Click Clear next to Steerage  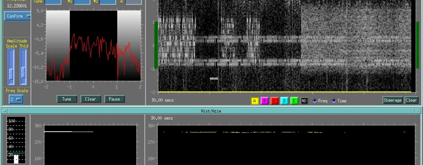(x=411, y=100)
